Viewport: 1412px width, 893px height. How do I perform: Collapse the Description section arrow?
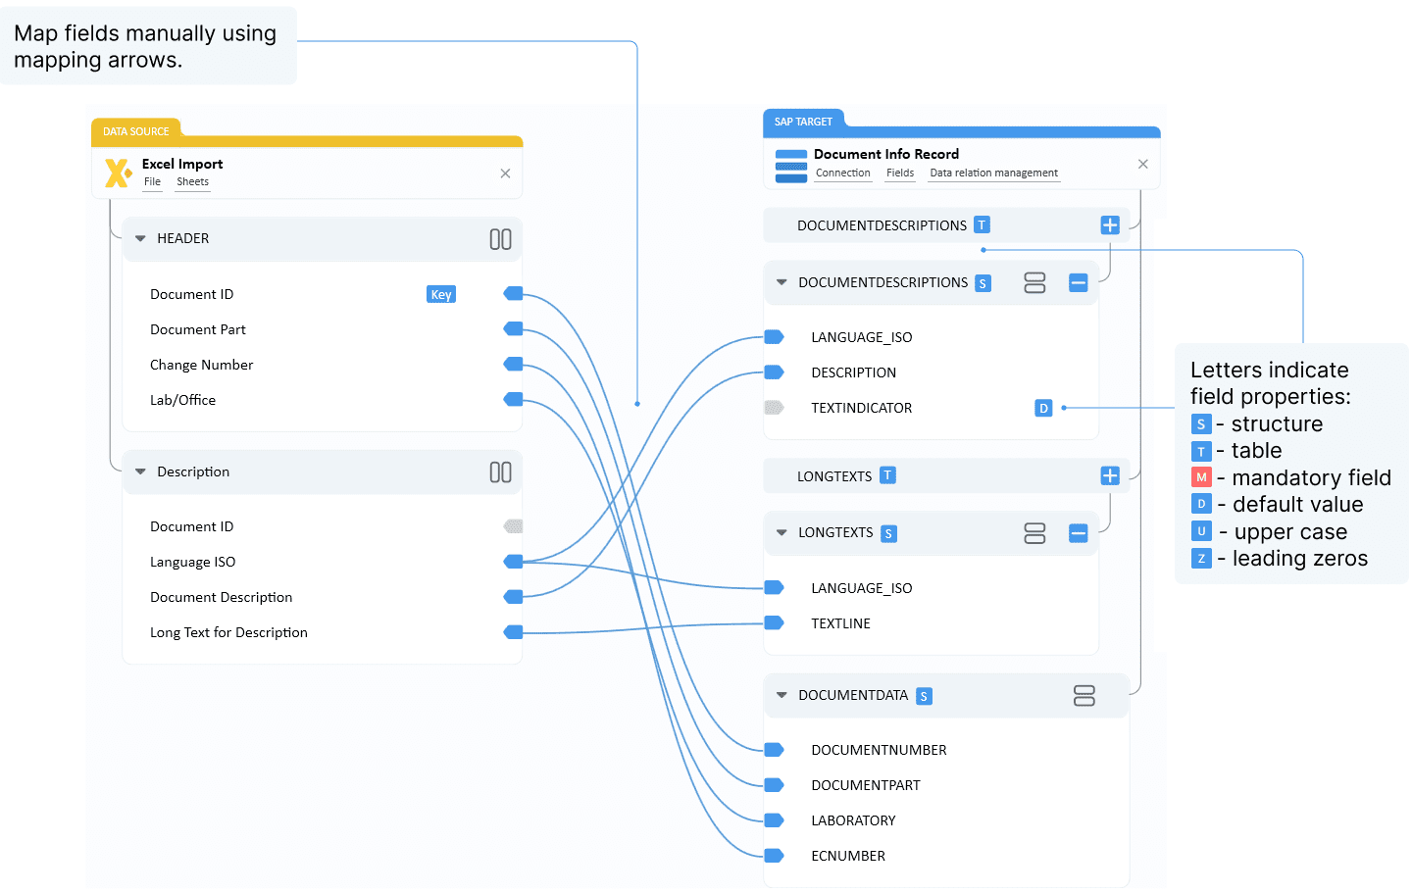tap(140, 472)
